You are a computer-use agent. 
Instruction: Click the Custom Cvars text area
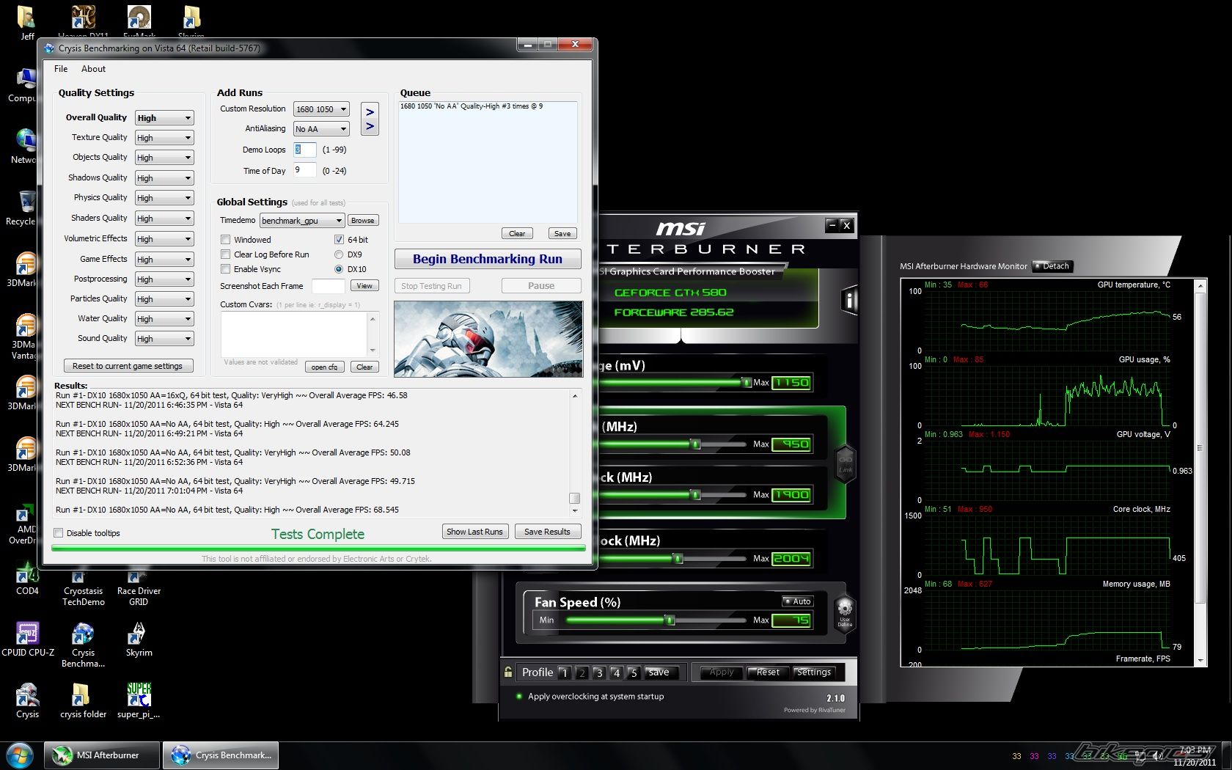294,334
